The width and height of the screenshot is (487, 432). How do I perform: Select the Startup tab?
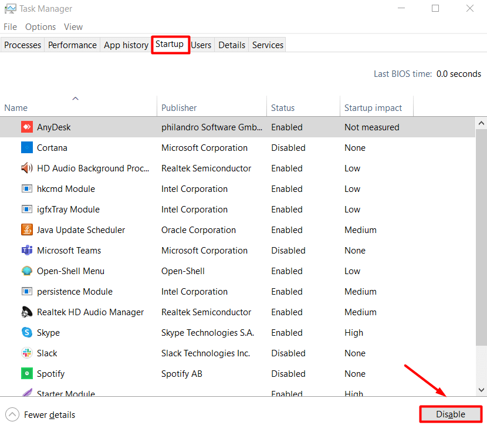[170, 44]
